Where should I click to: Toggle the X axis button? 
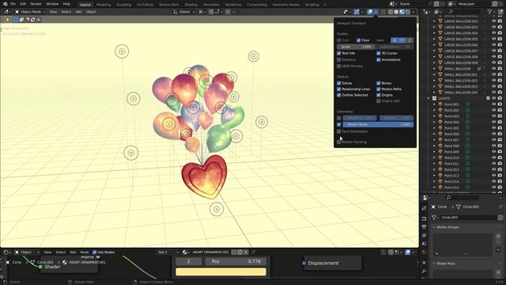(394, 40)
